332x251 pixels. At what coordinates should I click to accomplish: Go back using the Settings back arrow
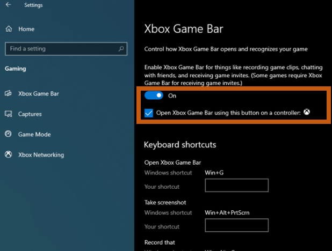point(8,5)
